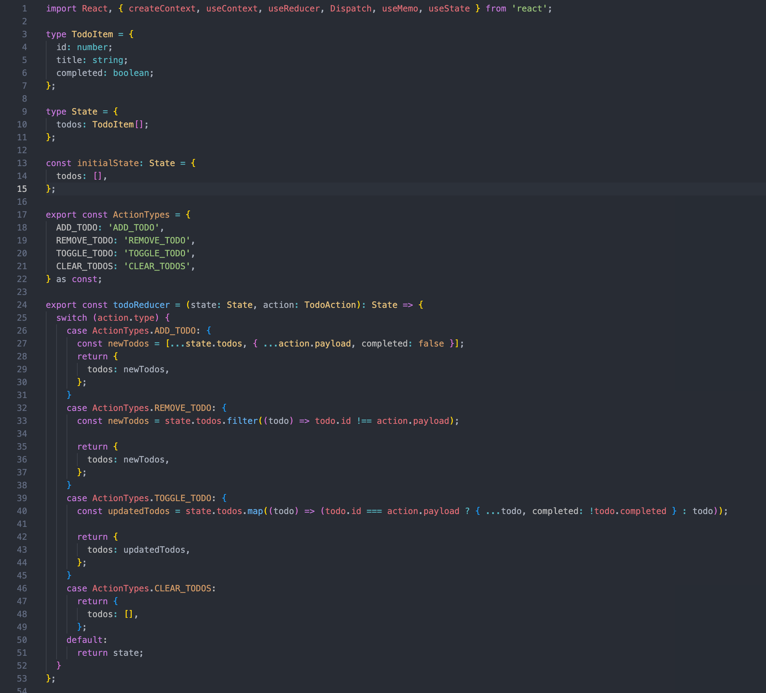Select the word todoReducer on line 24
The width and height of the screenshot is (766, 693).
[141, 305]
